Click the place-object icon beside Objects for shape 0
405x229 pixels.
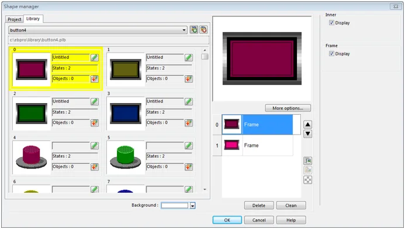(x=95, y=79)
